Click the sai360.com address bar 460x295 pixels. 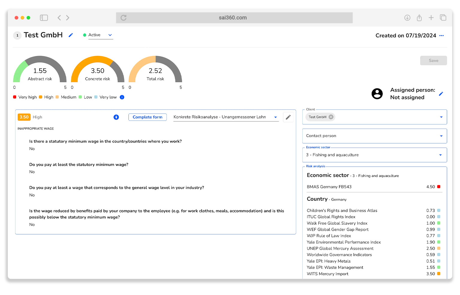click(x=233, y=18)
